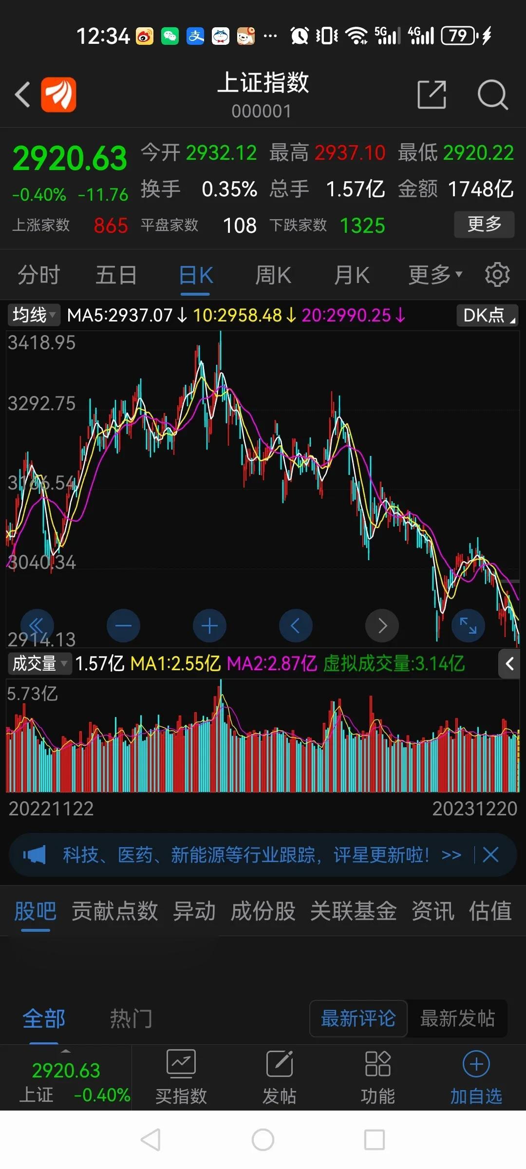Screen dimensions: 526x1169
Task: Move chart left with left chevron button
Action: pos(296,625)
